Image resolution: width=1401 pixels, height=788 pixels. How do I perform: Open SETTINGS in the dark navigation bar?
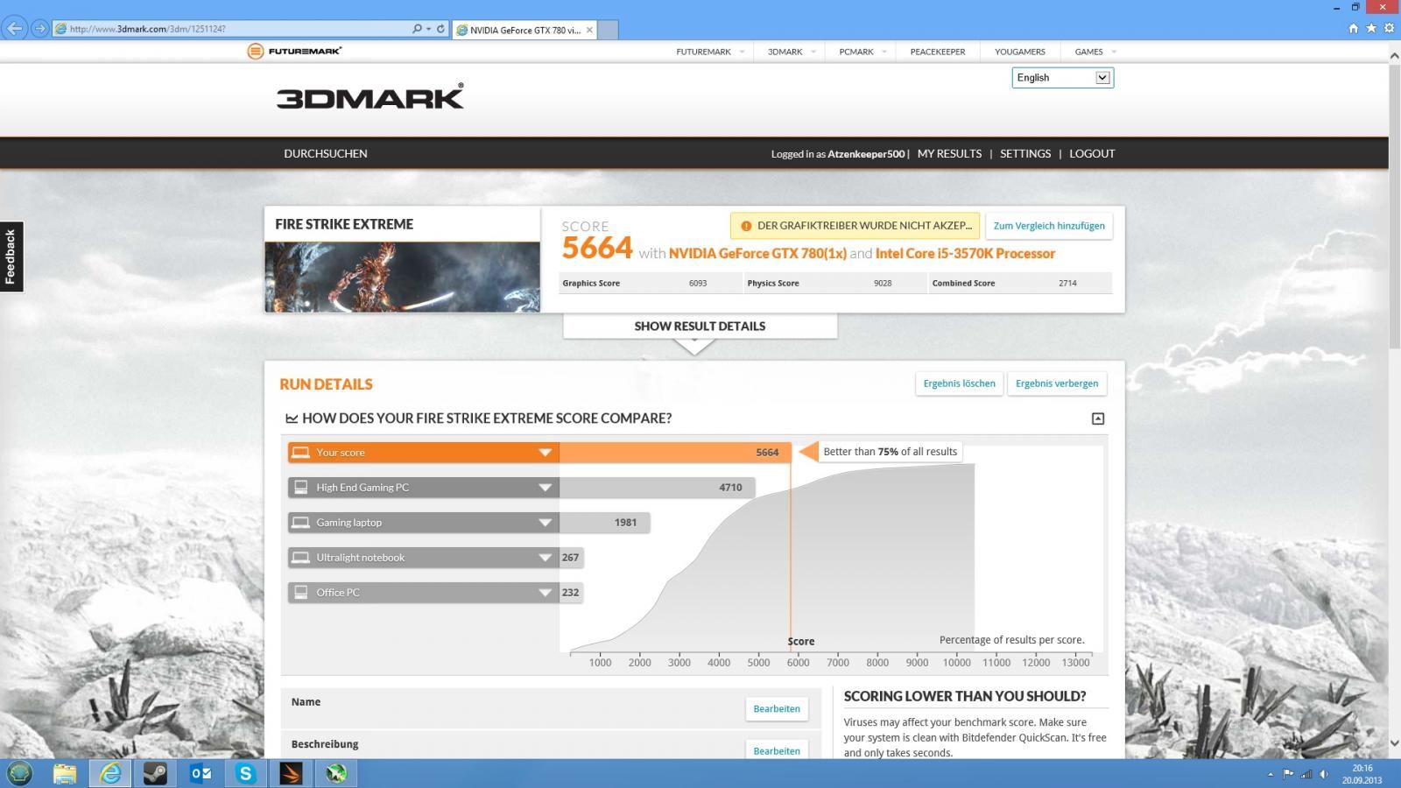point(1025,153)
